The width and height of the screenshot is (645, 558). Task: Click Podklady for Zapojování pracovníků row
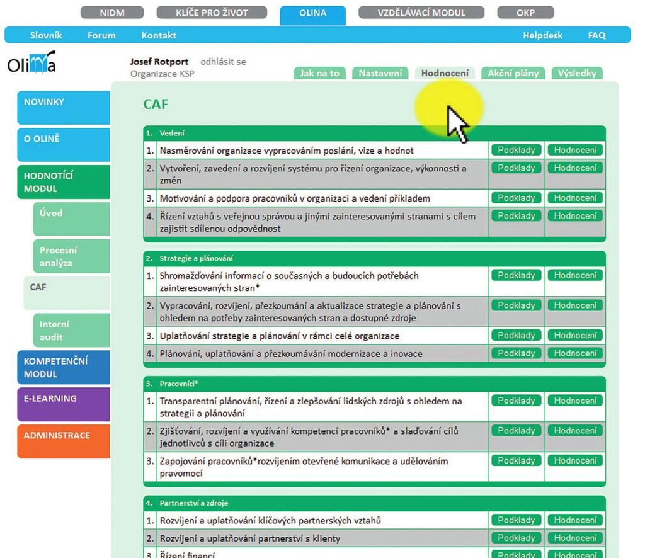(x=517, y=460)
